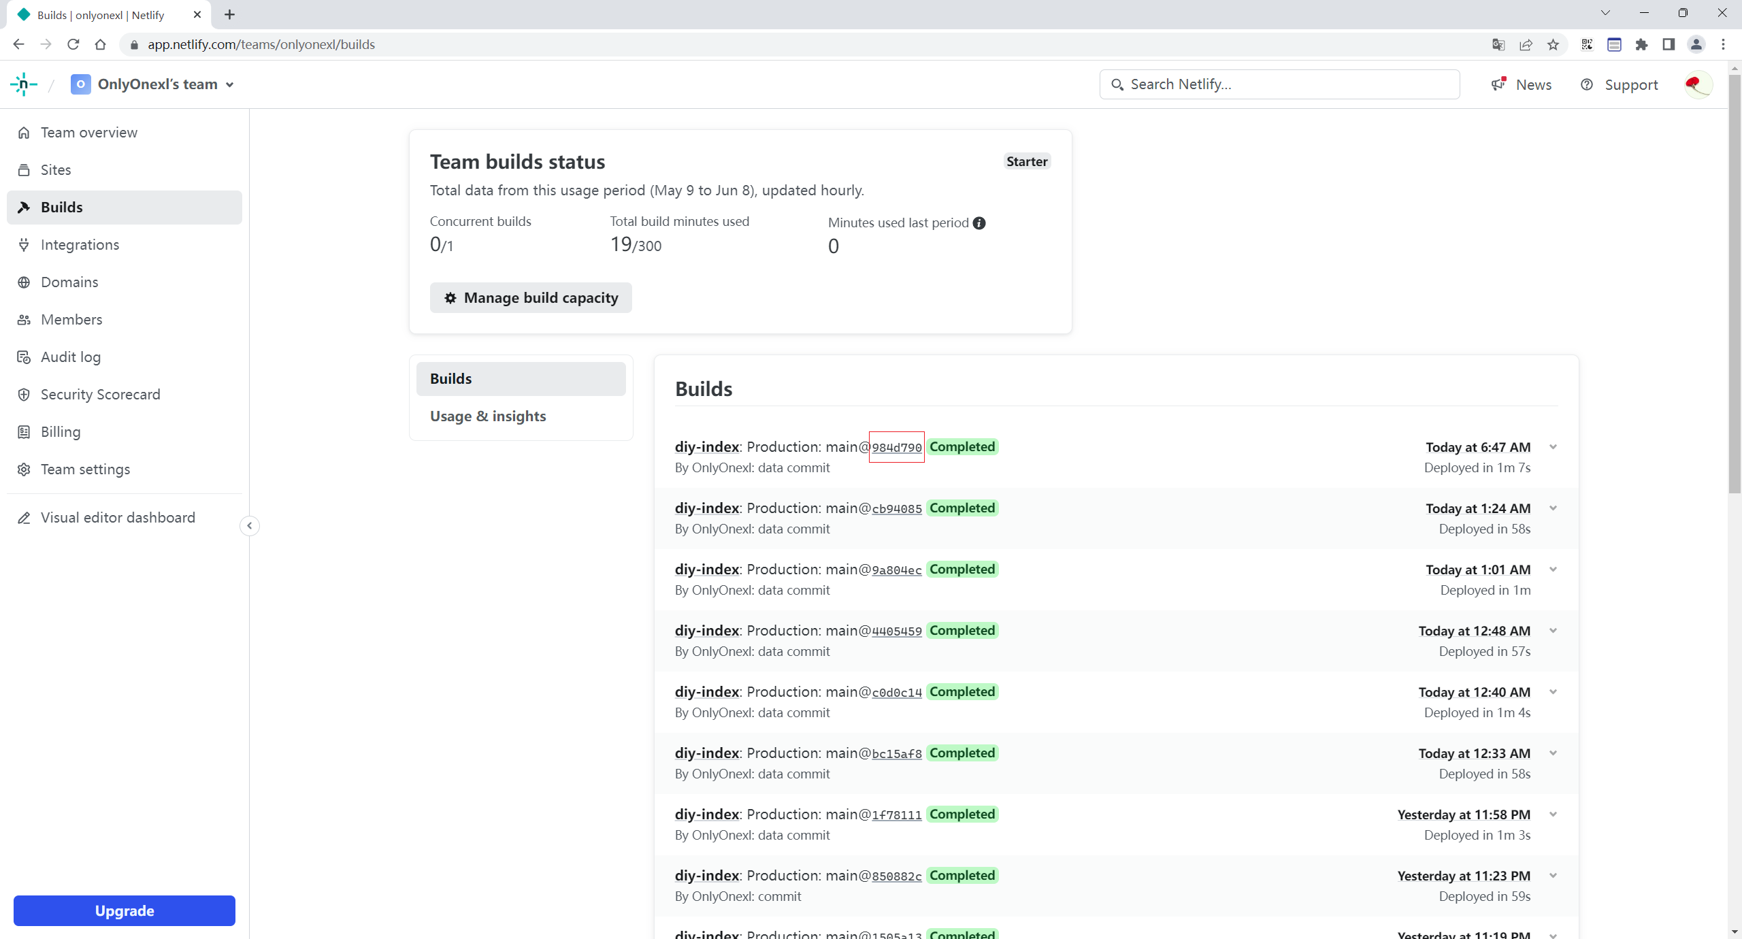Expand the build from Today at 1:24 AM
Viewport: 1742px width, 939px height.
click(x=1554, y=508)
